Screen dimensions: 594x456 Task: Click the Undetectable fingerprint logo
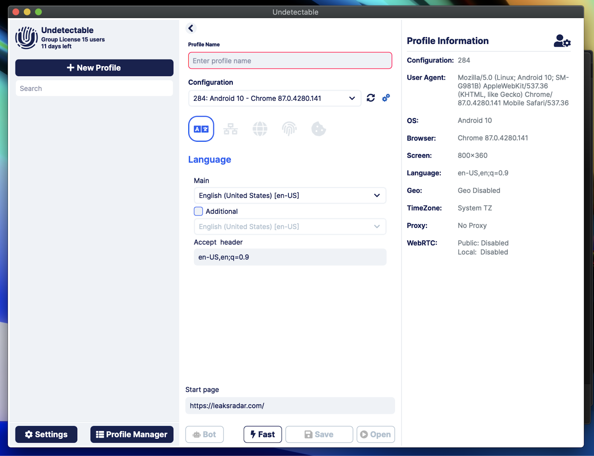[26, 38]
